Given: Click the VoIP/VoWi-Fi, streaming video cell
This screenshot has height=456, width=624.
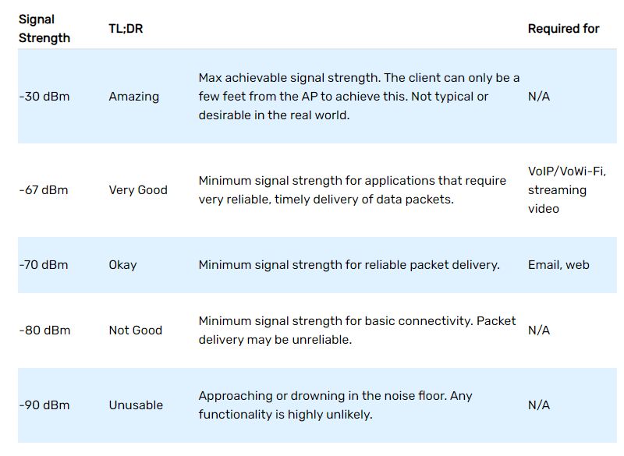Looking at the screenshot, I should [x=566, y=190].
